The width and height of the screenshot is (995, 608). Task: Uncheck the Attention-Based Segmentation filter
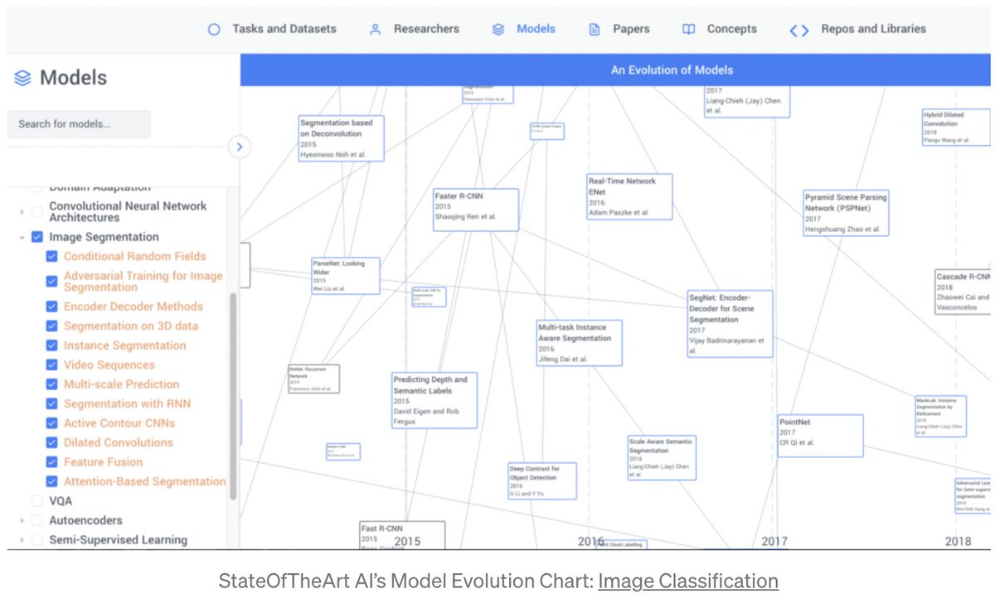pos(51,480)
